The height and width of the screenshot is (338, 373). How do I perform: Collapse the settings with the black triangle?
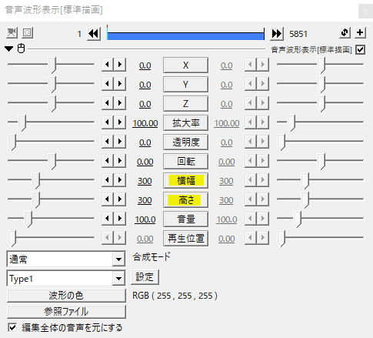click(9, 49)
